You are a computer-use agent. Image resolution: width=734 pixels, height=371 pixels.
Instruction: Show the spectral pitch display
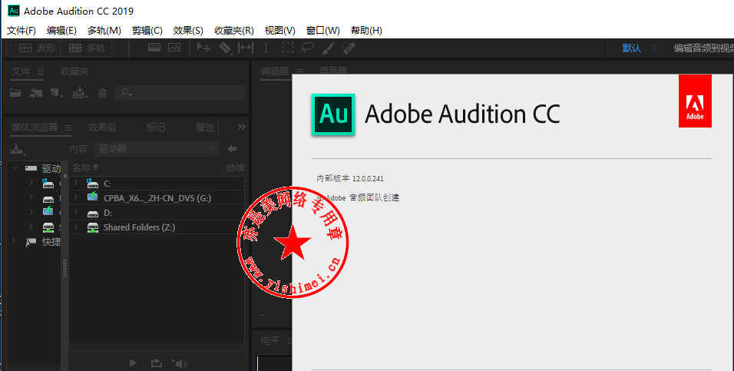pos(174,48)
